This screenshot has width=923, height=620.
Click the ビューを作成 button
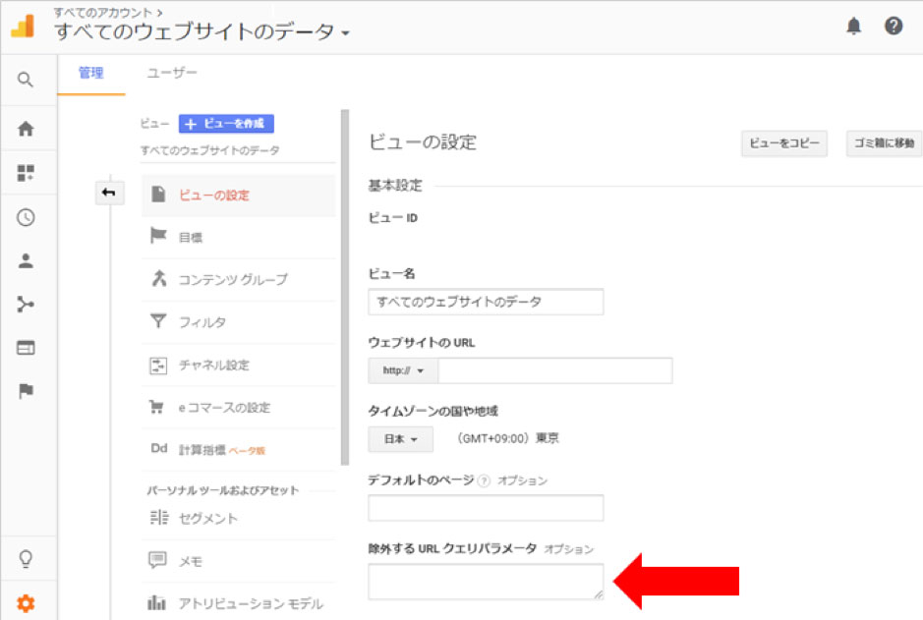click(226, 124)
